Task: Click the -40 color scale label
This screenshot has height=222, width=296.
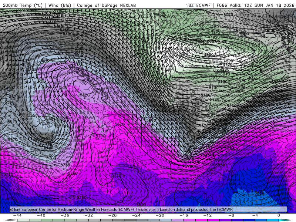Action: (x=41, y=215)
